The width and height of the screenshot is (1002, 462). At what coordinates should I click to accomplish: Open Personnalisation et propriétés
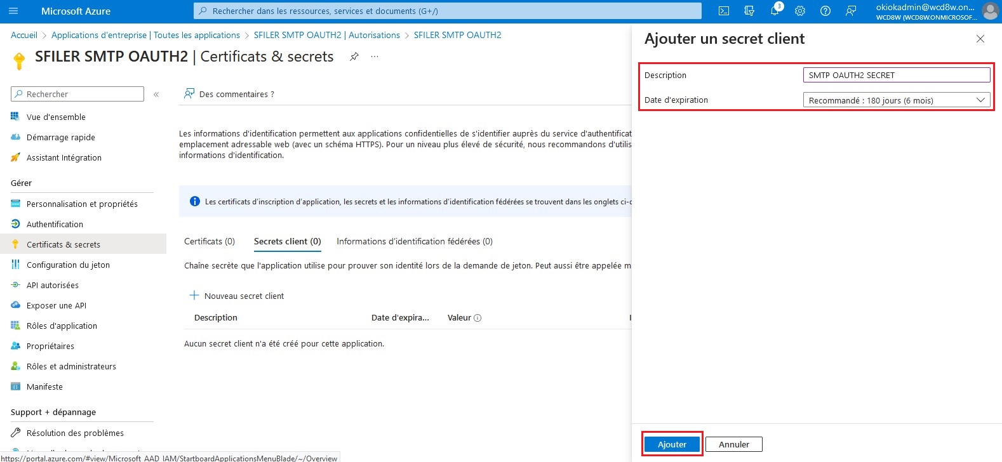click(x=83, y=204)
